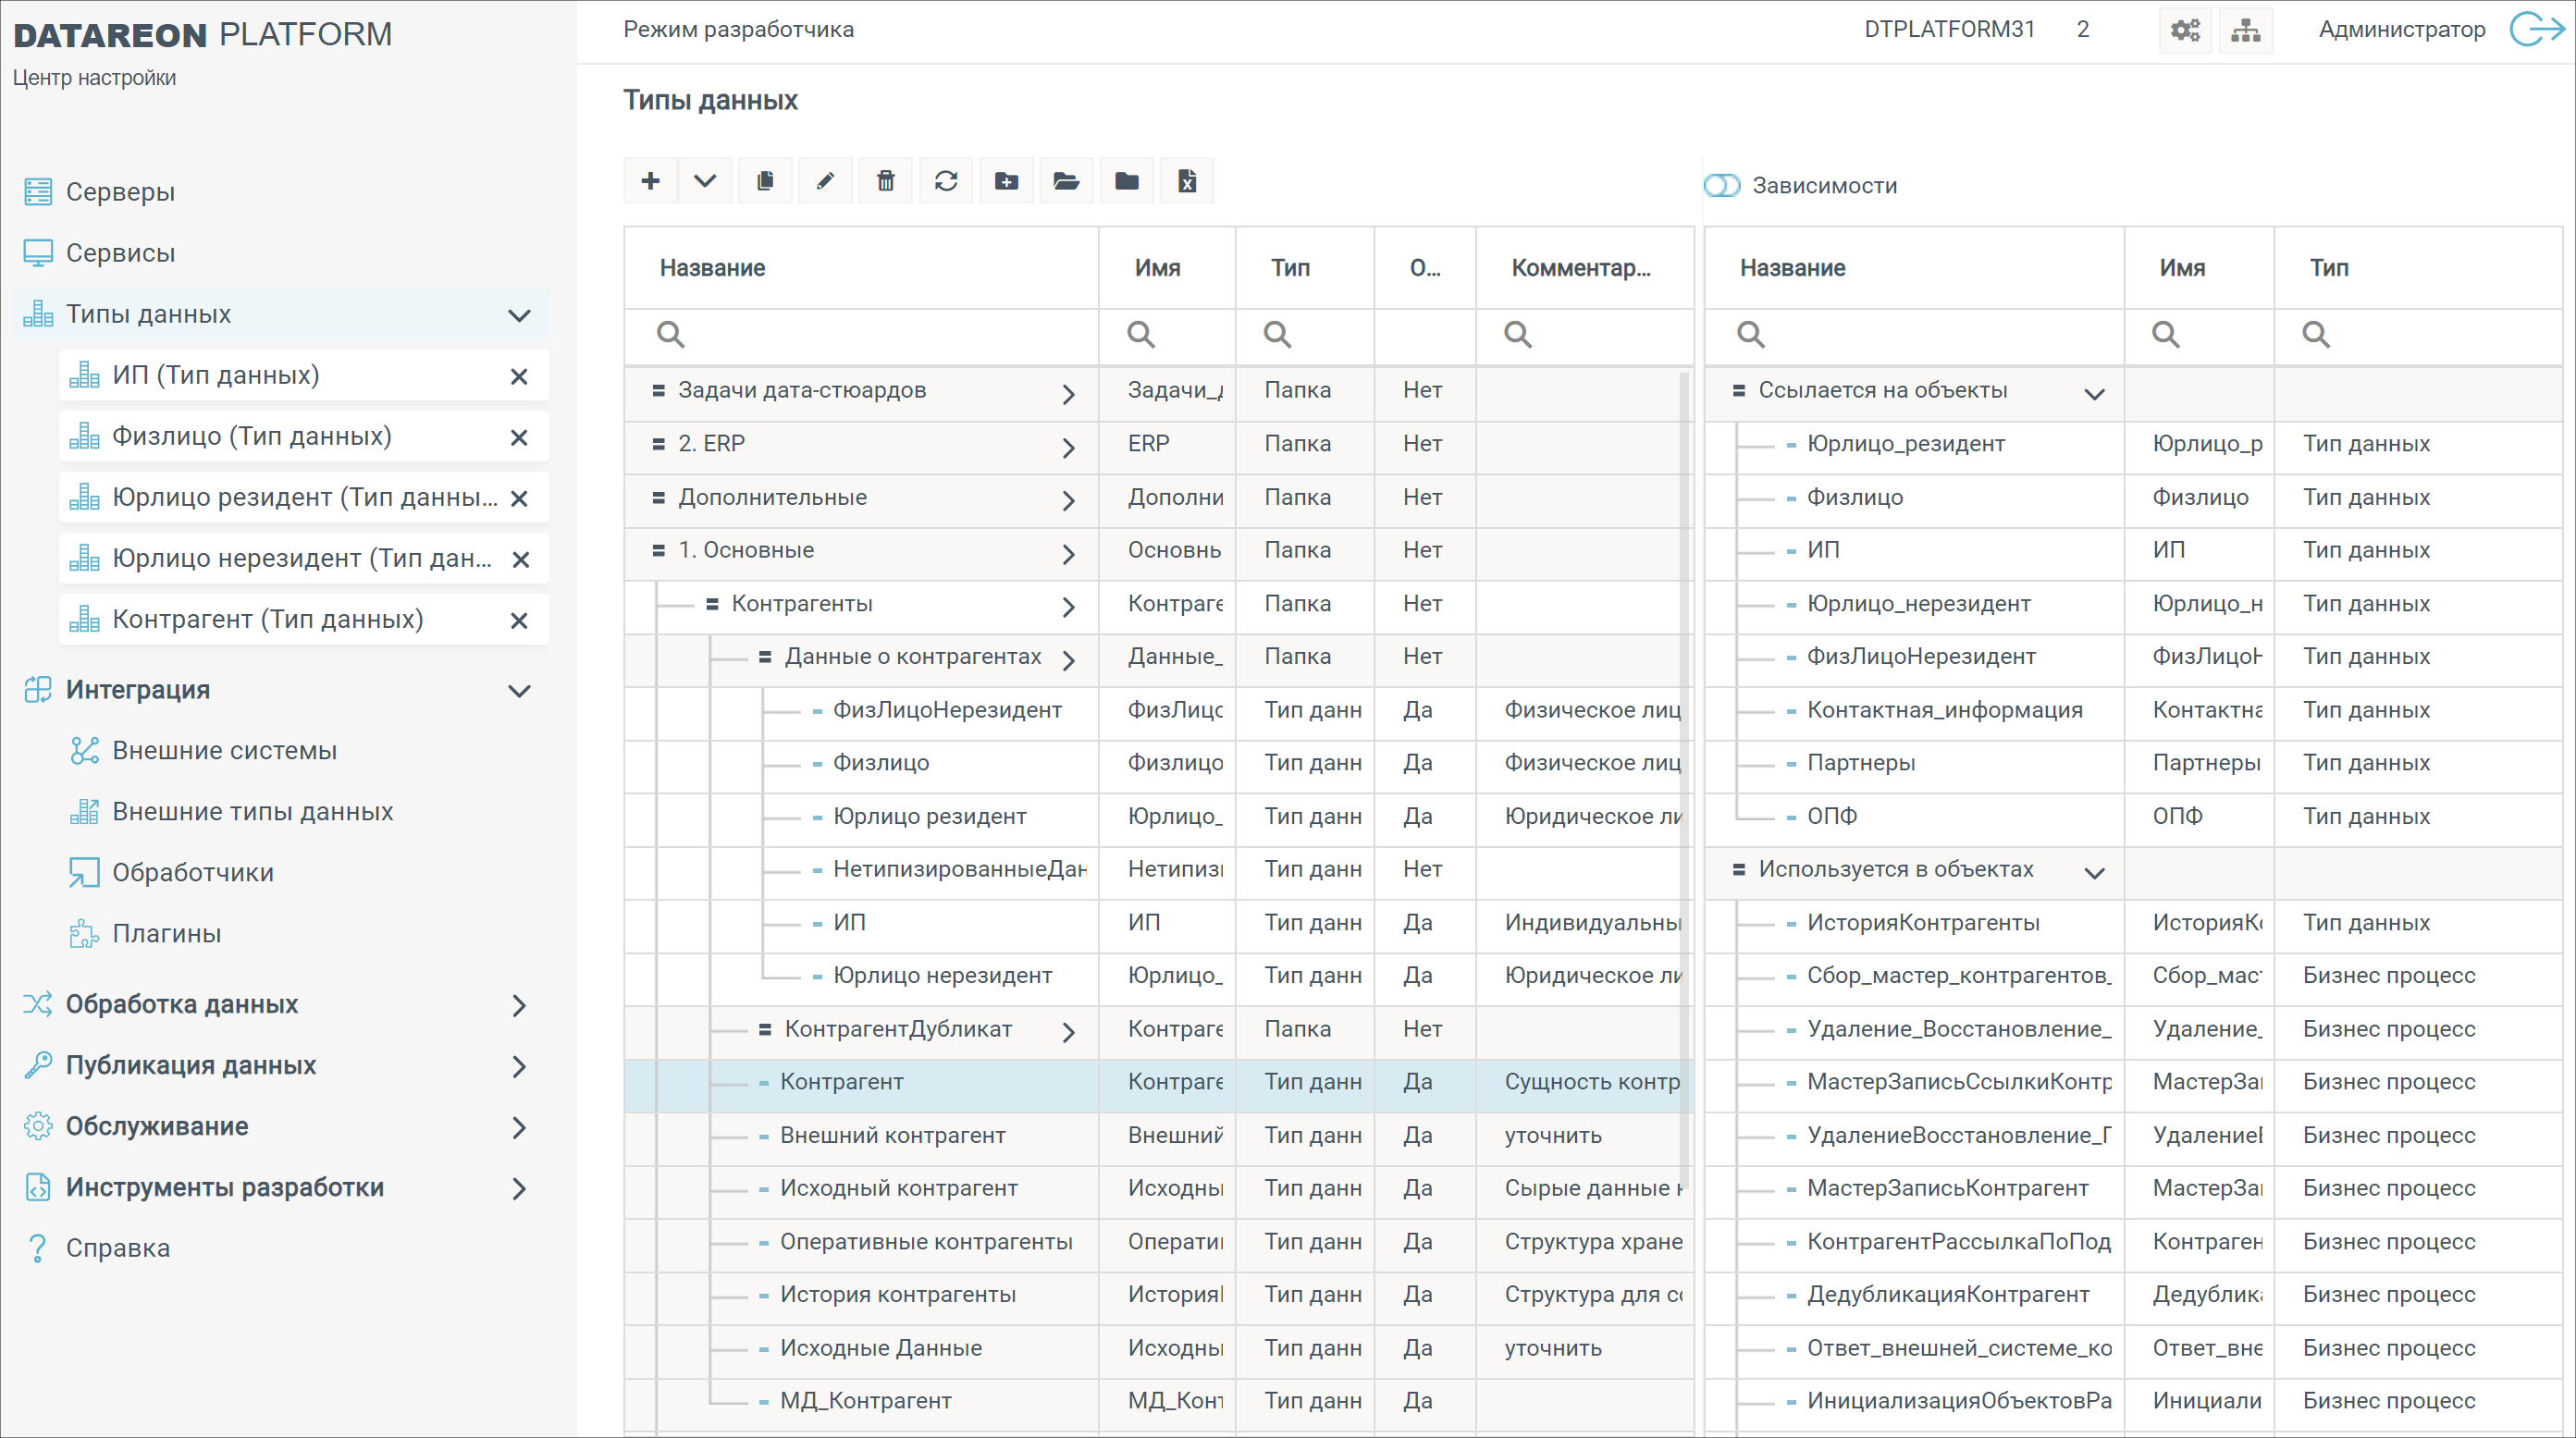Collapse the Ссылается на объекты group
2576x1438 pixels.
click(x=2094, y=393)
